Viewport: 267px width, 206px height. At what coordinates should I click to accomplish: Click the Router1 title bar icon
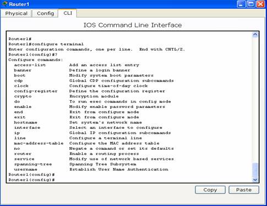coord(4,4)
